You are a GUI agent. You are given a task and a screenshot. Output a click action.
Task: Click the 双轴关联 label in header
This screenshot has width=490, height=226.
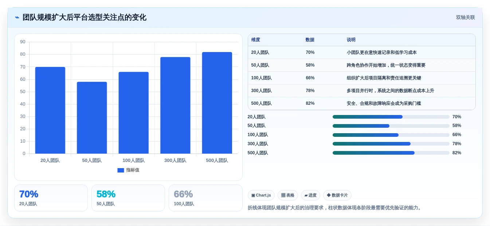click(x=465, y=17)
